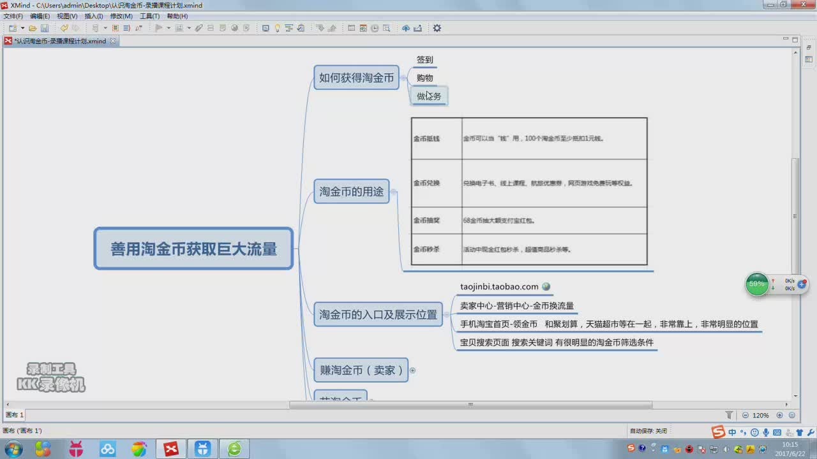This screenshot has width=817, height=459.
Task: Click the Hyperlink globe toolbar icon
Action: (x=234, y=28)
